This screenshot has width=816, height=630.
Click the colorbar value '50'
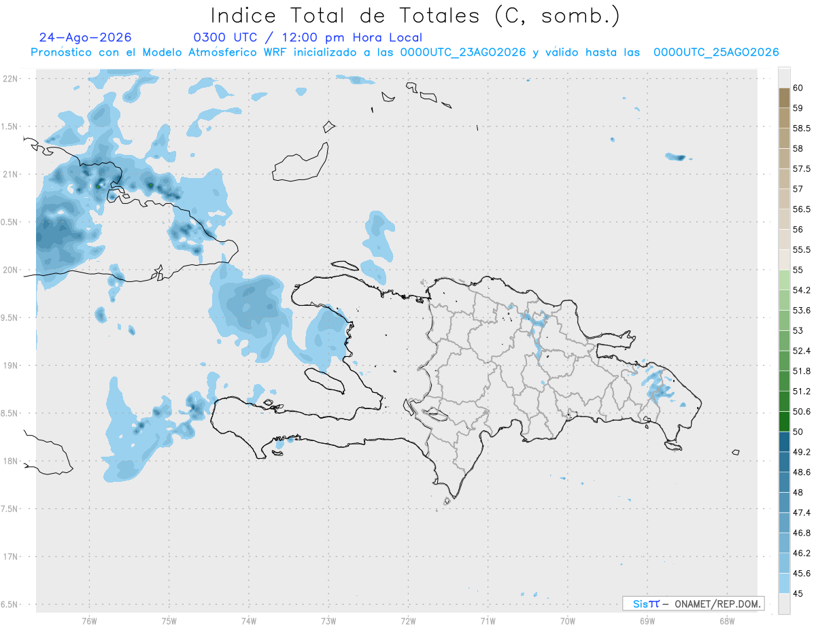[798, 432]
